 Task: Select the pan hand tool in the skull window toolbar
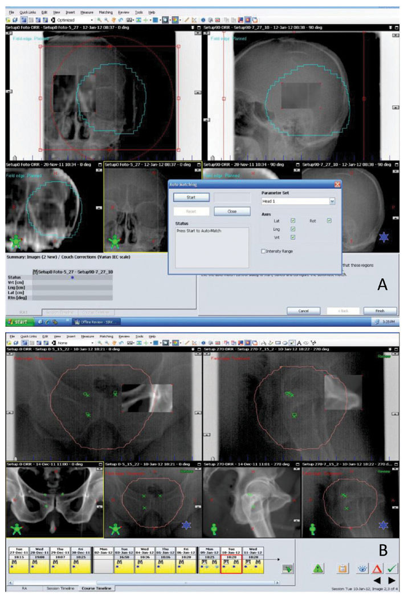pyautogui.click(x=113, y=20)
